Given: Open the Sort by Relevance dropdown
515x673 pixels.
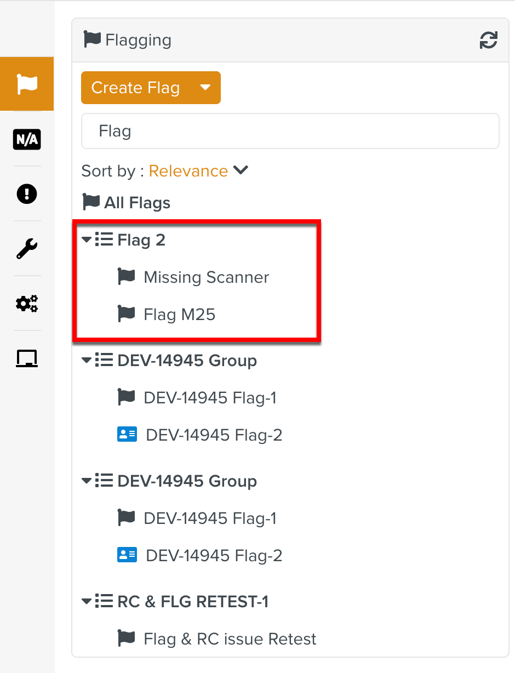Looking at the screenshot, I should (198, 171).
